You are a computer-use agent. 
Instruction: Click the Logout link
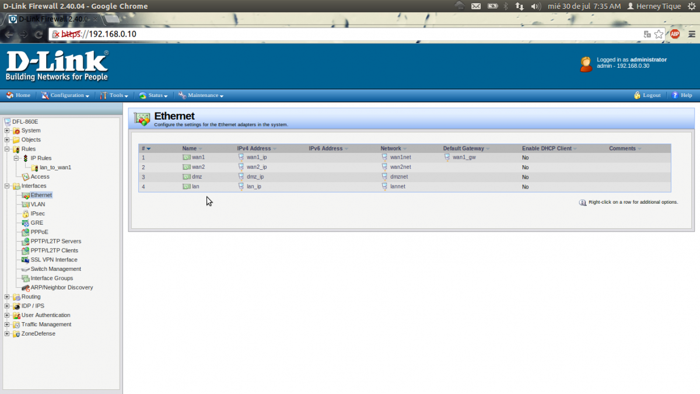click(647, 95)
